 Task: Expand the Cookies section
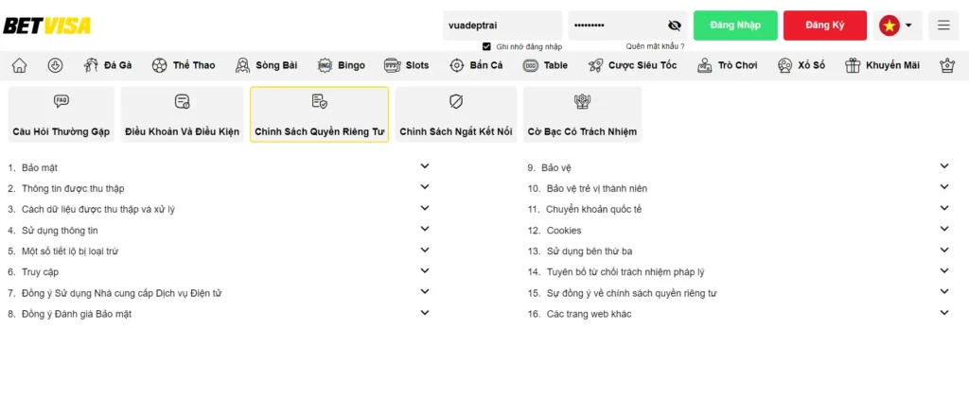(x=943, y=230)
